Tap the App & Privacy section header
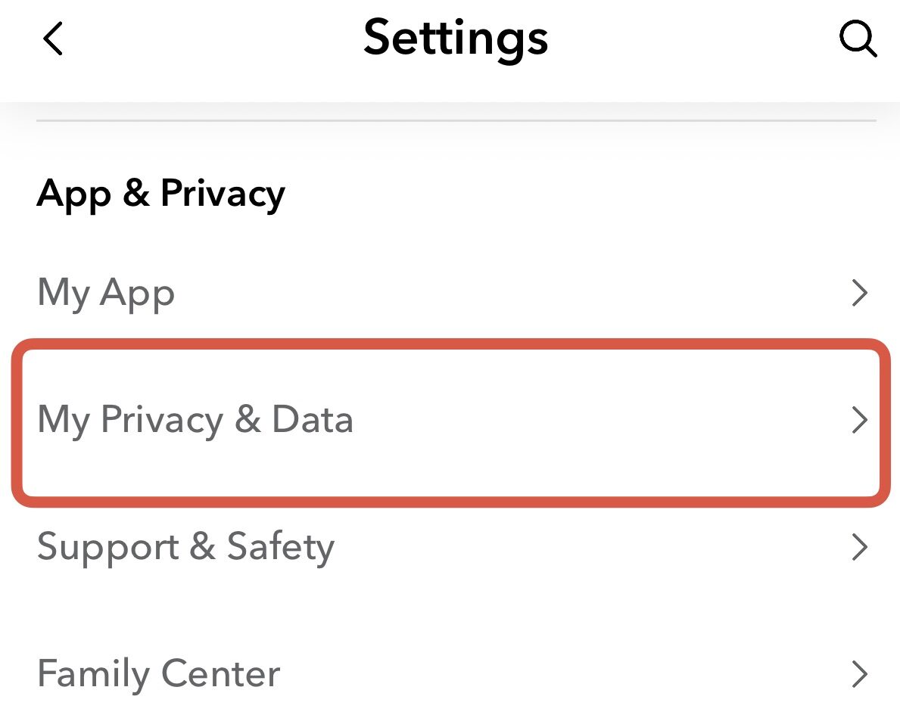The image size is (900, 715). click(x=160, y=193)
